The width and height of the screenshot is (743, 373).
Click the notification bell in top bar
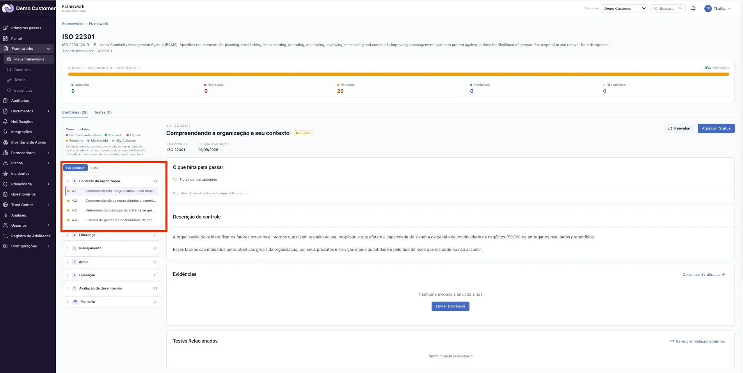pyautogui.click(x=693, y=8)
